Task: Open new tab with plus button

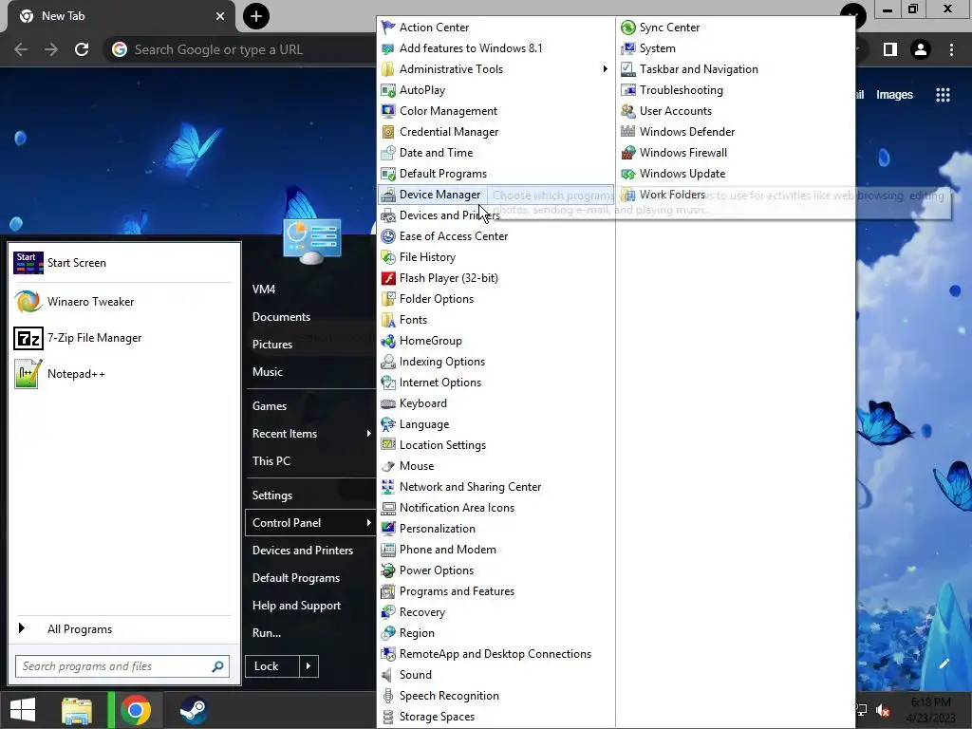Action: pyautogui.click(x=256, y=16)
